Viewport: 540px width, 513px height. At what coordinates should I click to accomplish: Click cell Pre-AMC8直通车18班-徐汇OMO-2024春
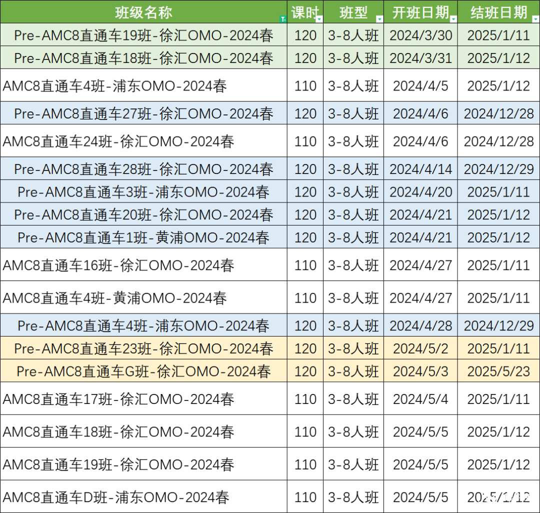143,57
